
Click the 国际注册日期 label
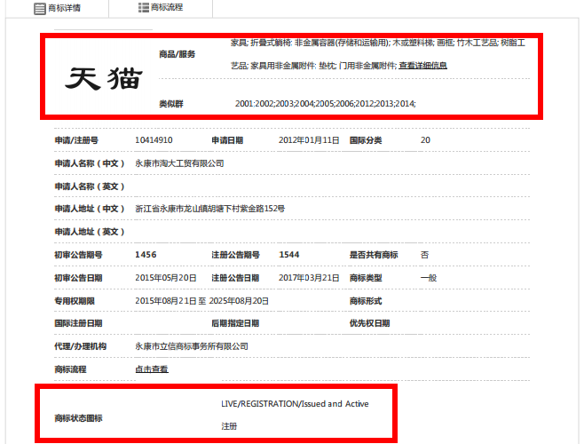[x=78, y=323]
